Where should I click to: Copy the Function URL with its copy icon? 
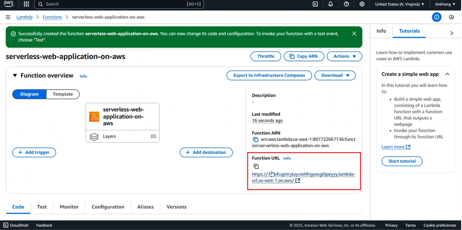click(x=256, y=166)
